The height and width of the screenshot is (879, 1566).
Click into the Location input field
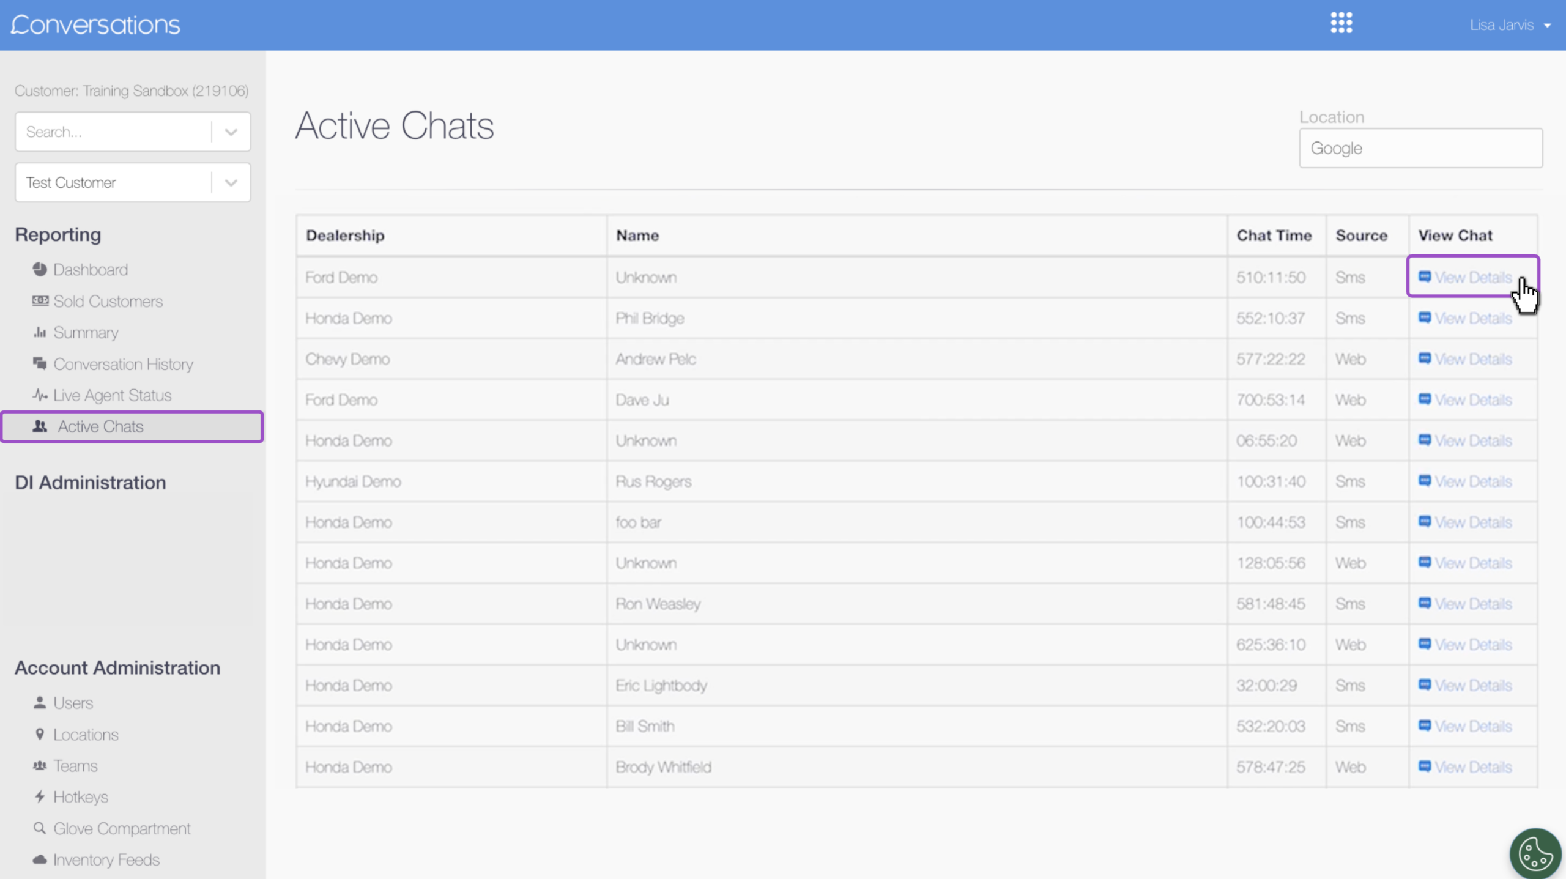(1420, 148)
